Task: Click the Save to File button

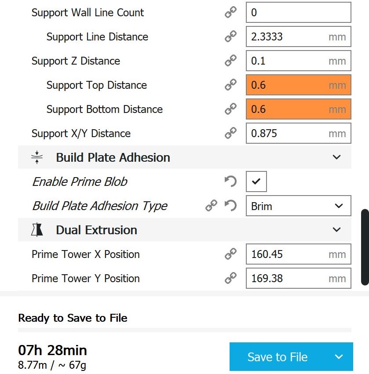Action: pos(277,357)
